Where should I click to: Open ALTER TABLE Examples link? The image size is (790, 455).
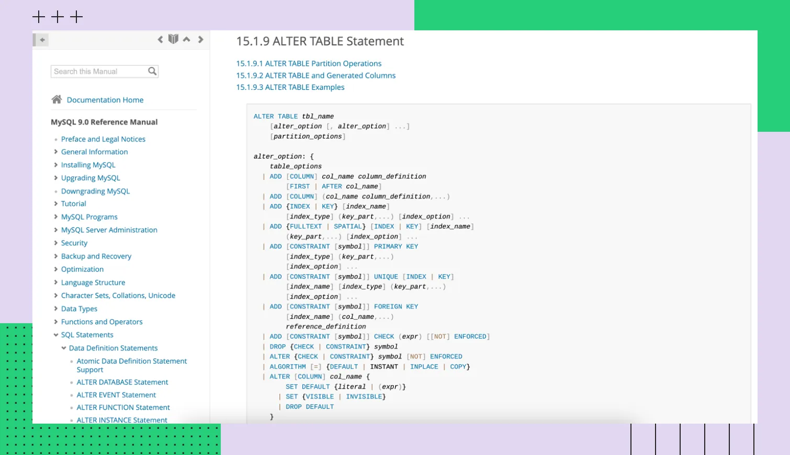coord(290,87)
